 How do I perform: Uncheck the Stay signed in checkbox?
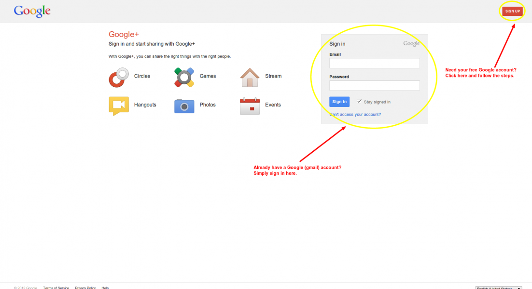pyautogui.click(x=359, y=102)
